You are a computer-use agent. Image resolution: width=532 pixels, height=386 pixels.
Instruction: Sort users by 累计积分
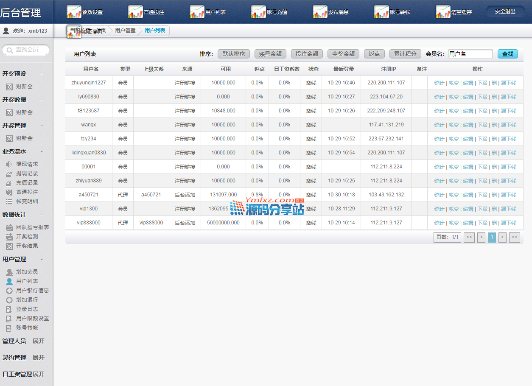click(x=405, y=54)
